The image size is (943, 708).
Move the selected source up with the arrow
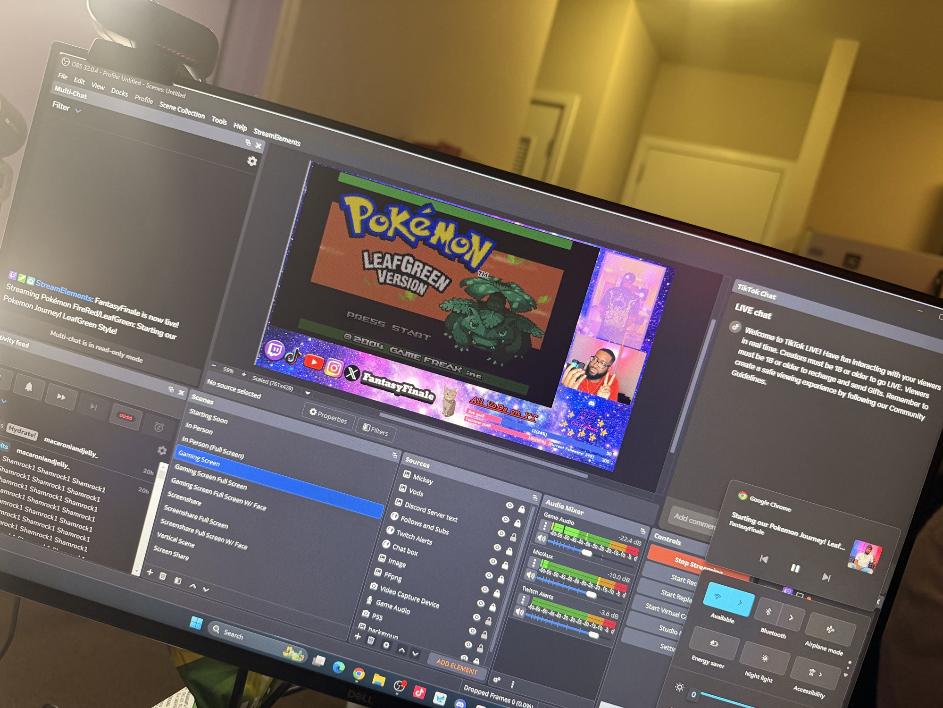point(401,650)
